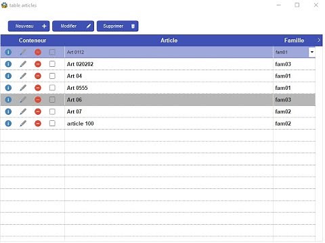Tick the checkbox for article 100
325x243 pixels.
point(52,124)
